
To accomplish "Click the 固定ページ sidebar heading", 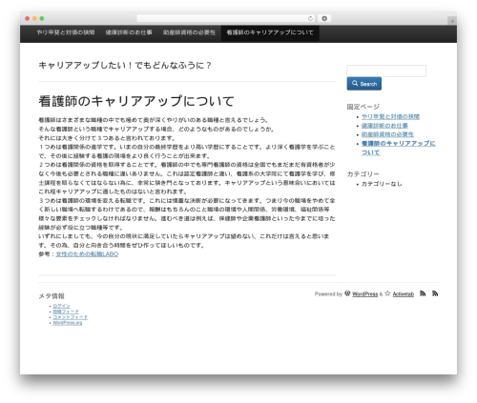I will (x=363, y=107).
